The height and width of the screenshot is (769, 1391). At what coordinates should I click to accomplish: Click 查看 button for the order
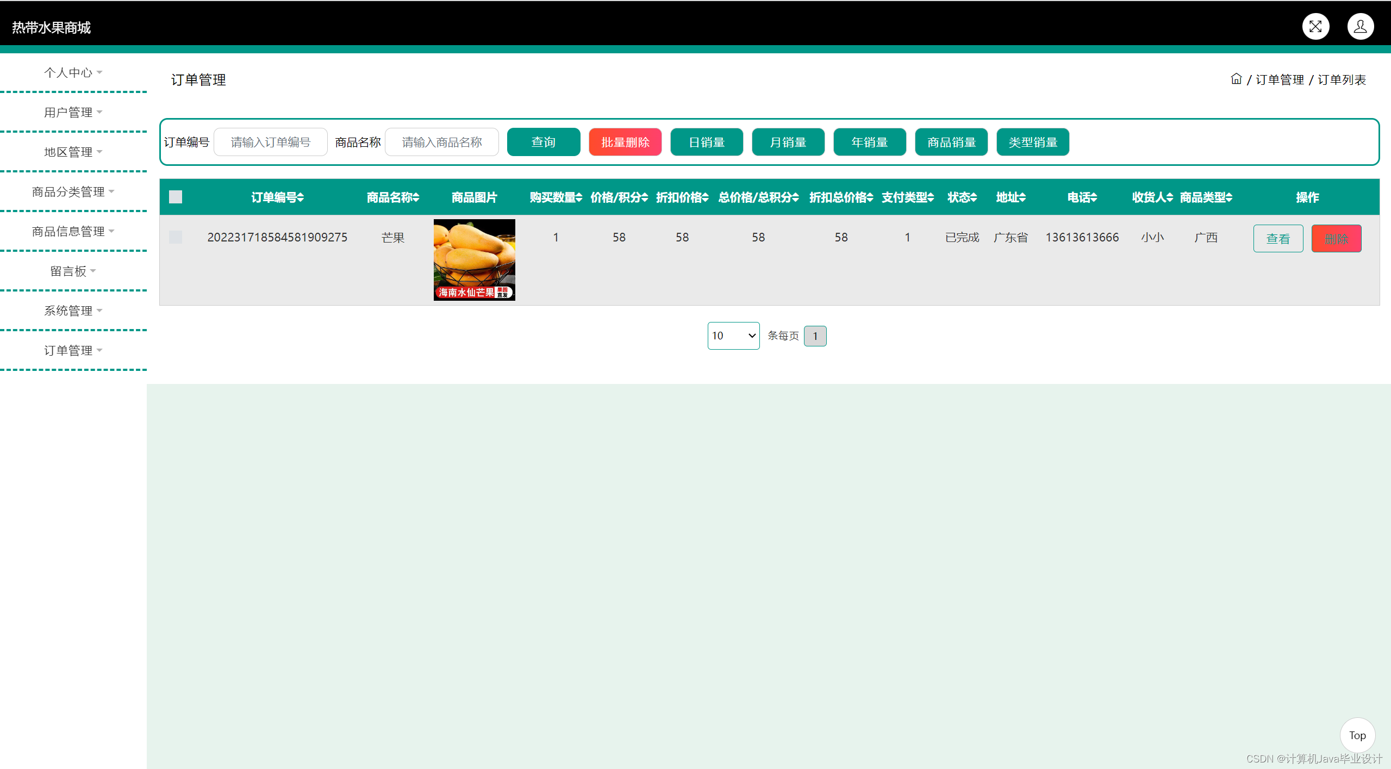1278,238
